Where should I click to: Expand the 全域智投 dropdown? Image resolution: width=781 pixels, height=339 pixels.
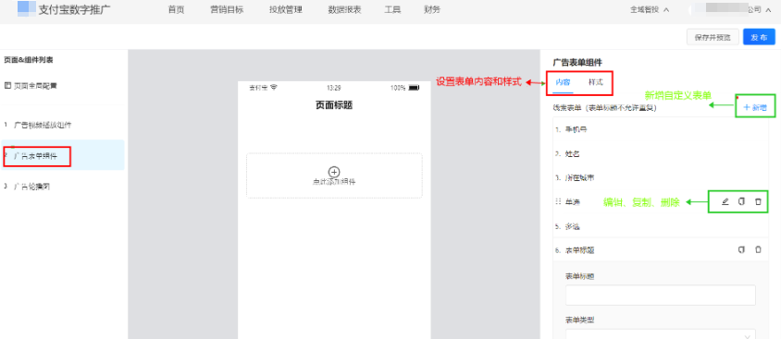(650, 9)
